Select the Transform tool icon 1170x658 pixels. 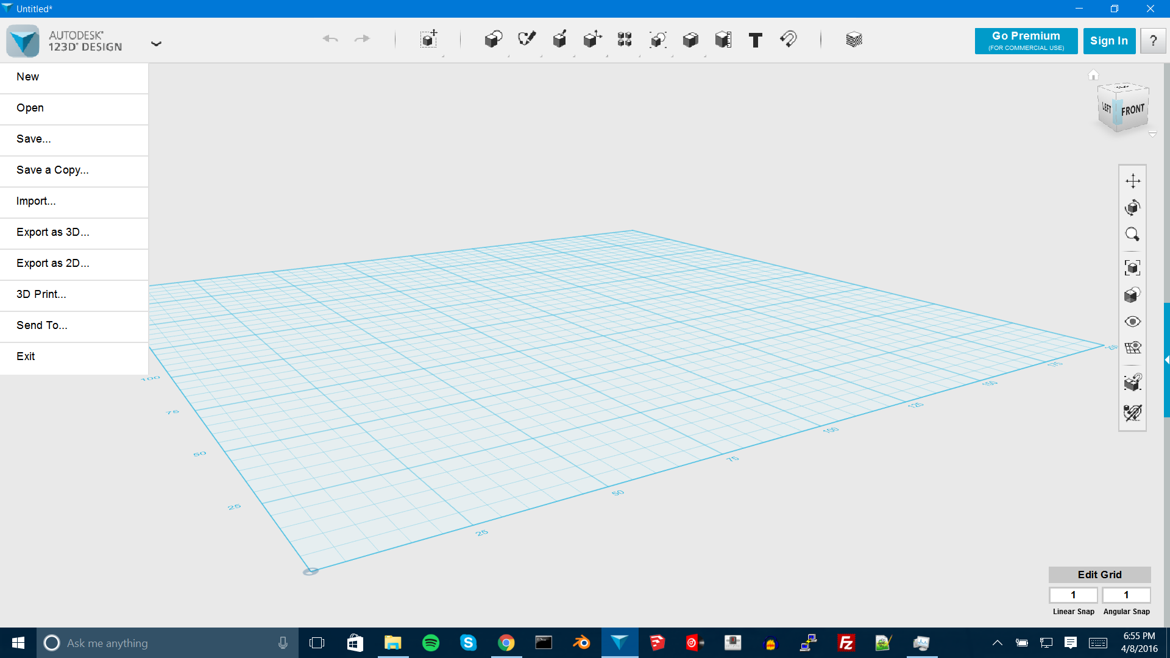[x=592, y=38]
